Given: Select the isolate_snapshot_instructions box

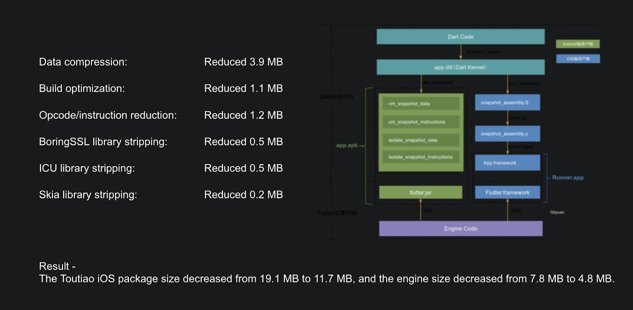Looking at the screenshot, I should pos(421,157).
